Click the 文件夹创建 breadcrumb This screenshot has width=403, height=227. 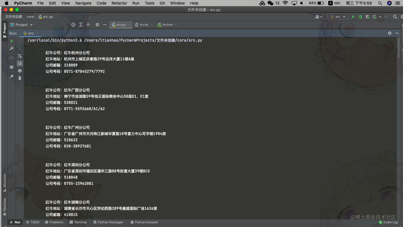(14, 17)
